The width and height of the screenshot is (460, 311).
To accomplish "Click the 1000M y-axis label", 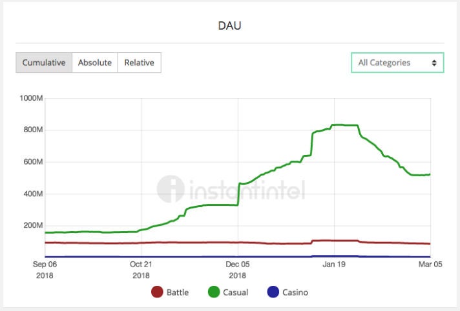I will [30, 98].
